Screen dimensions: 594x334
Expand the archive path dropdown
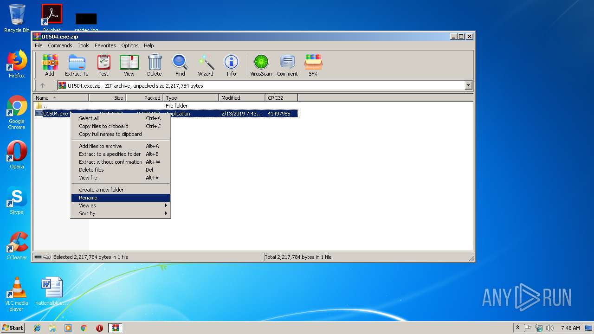468,85
